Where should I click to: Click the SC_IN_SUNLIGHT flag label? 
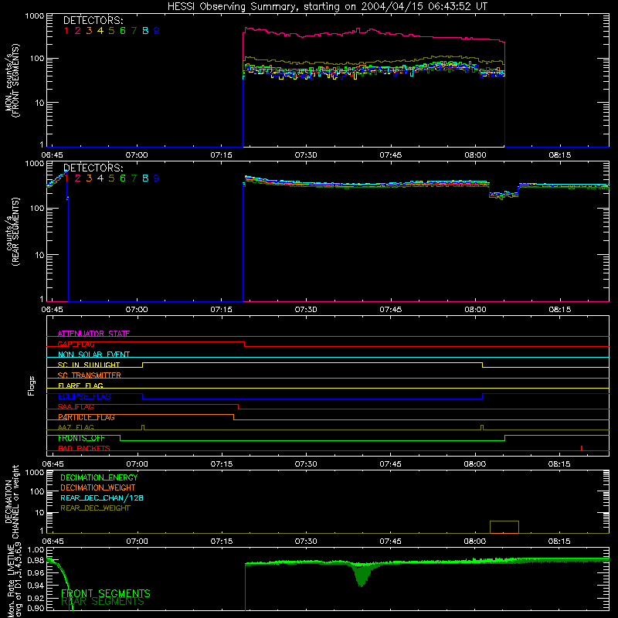(89, 365)
